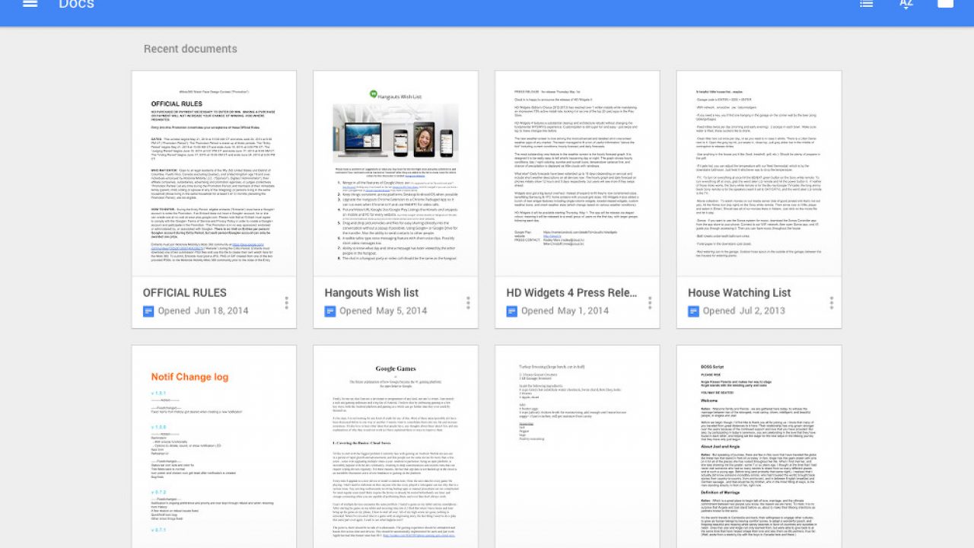Expand three-dot menu for Hangouts Wish list
Viewport: 974px width, 548px height.
[x=468, y=303]
